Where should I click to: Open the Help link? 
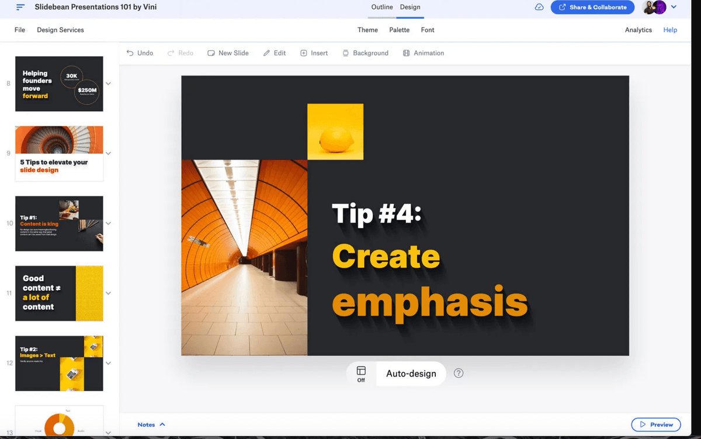click(x=670, y=30)
